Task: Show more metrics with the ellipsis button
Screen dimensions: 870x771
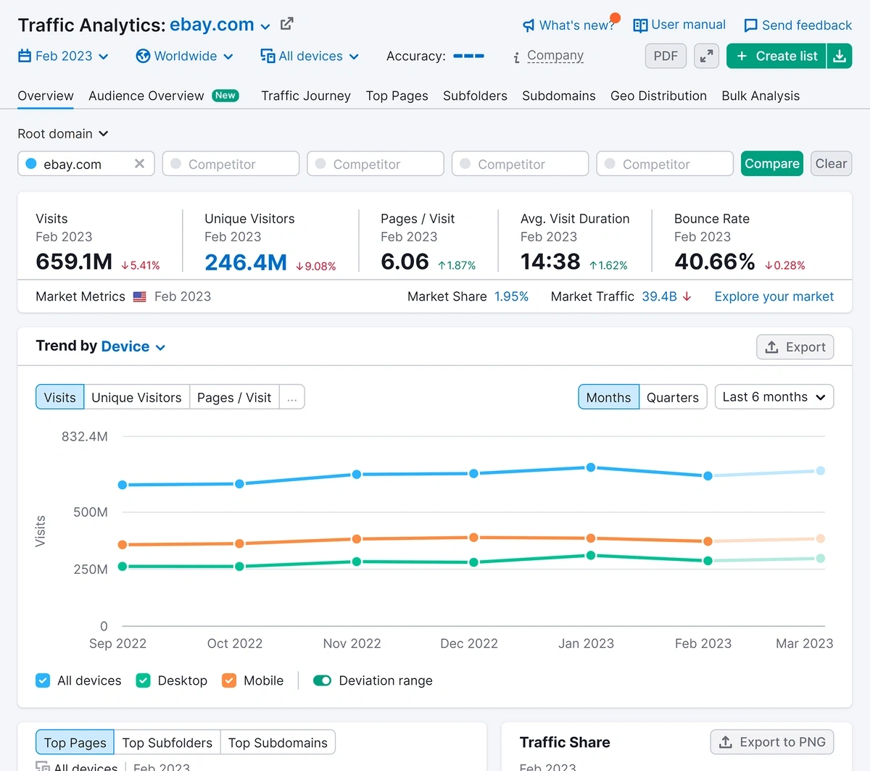Action: (x=291, y=397)
